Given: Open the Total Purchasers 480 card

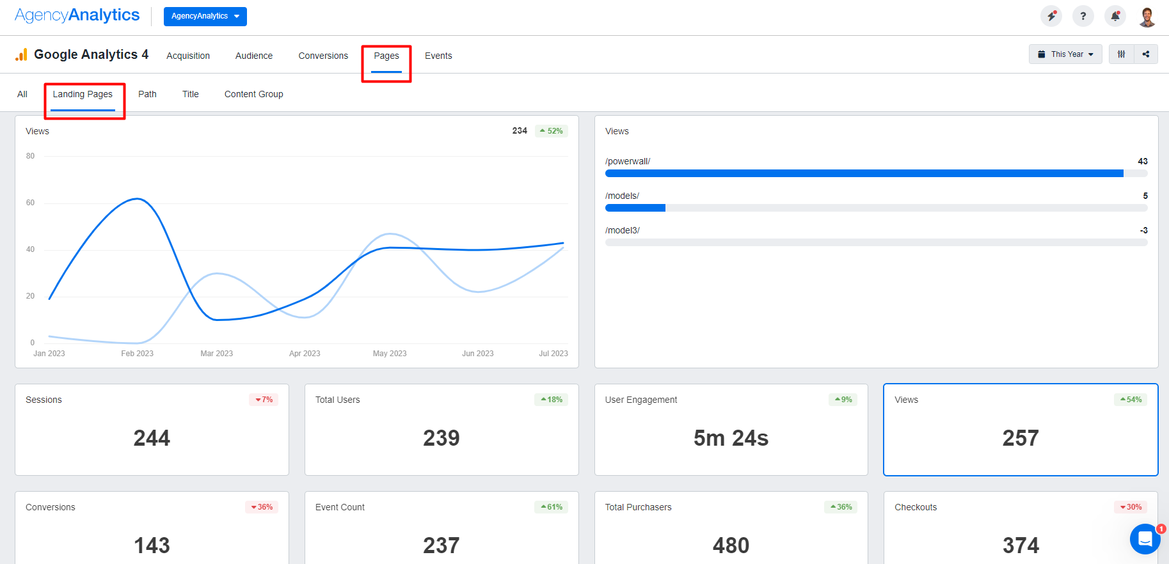Looking at the screenshot, I should pyautogui.click(x=731, y=528).
